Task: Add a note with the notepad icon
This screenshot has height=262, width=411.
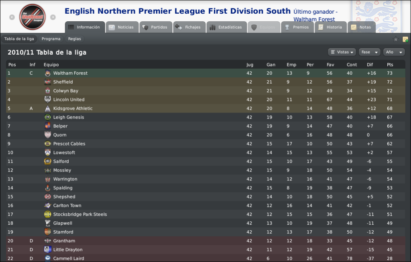Action: point(405,39)
